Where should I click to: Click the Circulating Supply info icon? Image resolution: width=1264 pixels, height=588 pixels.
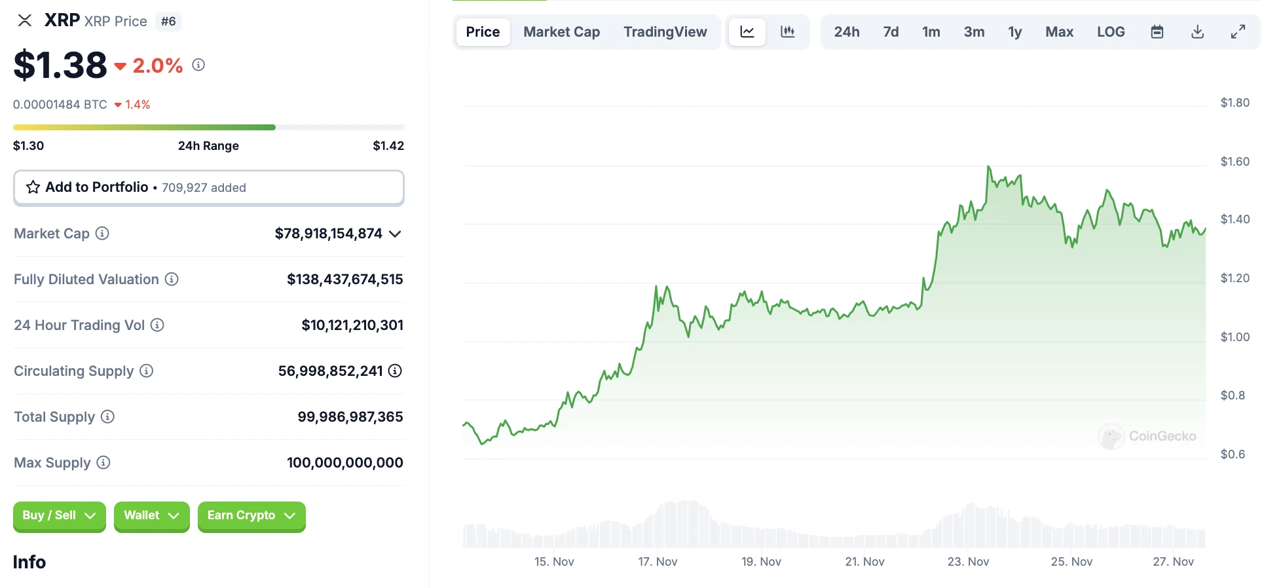coord(145,371)
